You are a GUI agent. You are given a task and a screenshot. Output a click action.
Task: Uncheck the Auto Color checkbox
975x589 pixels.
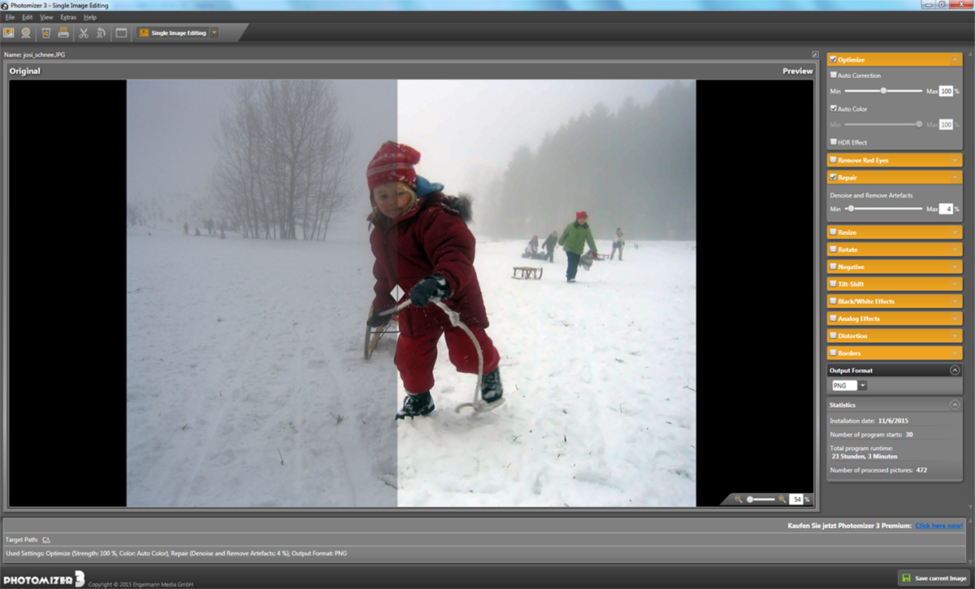tap(834, 108)
